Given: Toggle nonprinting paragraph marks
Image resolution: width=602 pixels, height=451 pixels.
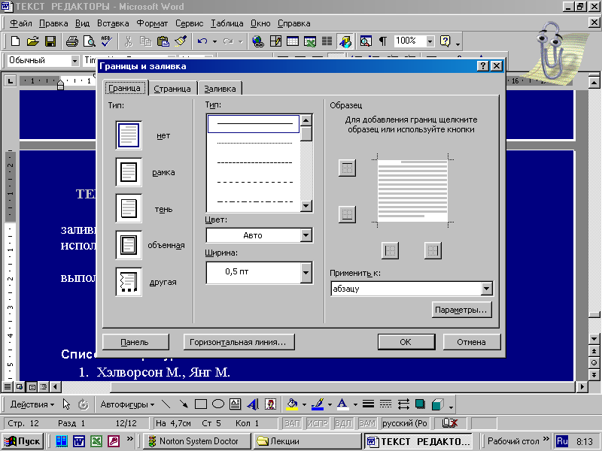Looking at the screenshot, I should pyautogui.click(x=383, y=41).
